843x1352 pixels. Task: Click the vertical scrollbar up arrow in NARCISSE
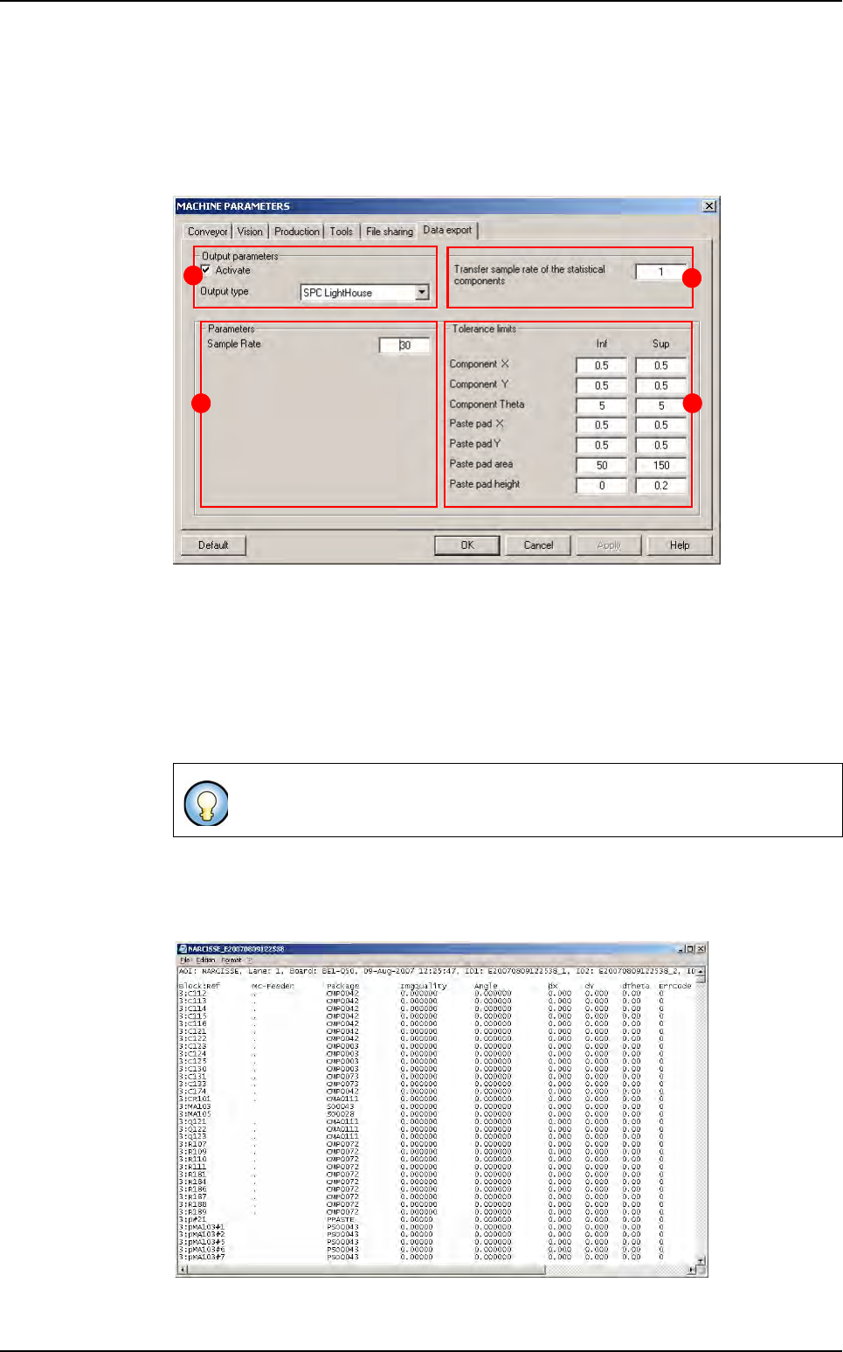(701, 970)
